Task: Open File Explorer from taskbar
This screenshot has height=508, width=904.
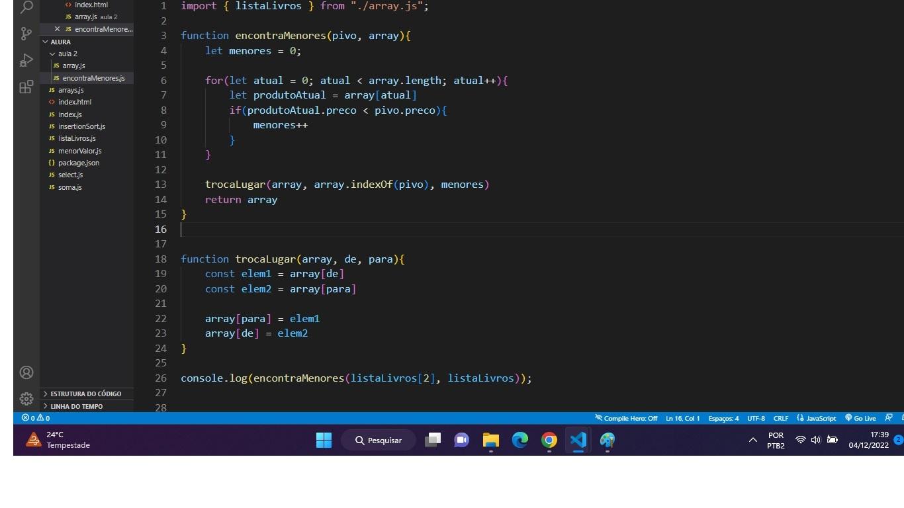Action: (x=491, y=440)
